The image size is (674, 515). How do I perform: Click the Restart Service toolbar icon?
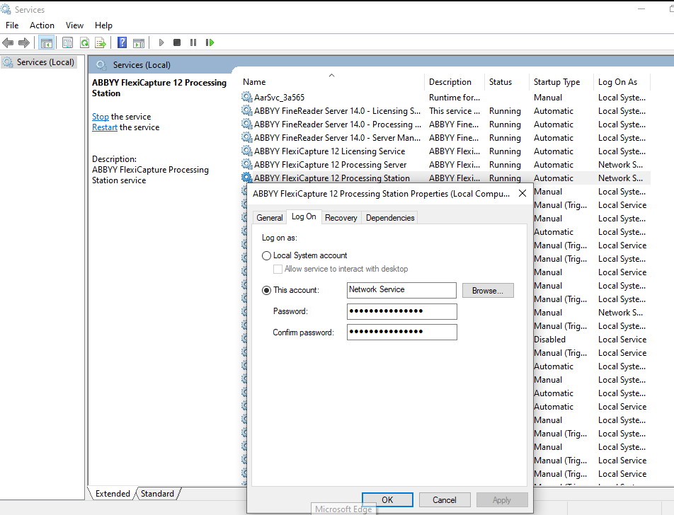pyautogui.click(x=210, y=42)
